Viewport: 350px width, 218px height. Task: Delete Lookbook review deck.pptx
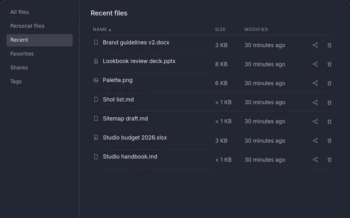pos(329,64)
